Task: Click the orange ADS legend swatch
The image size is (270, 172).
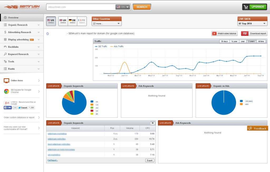Action: [x=241, y=104]
